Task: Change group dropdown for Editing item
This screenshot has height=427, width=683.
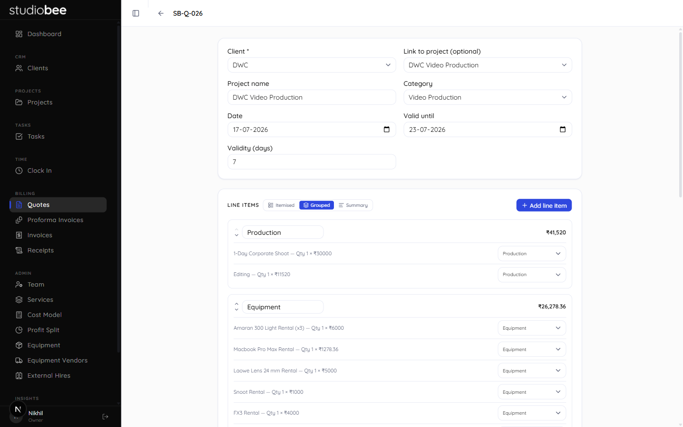Action: 532,275
